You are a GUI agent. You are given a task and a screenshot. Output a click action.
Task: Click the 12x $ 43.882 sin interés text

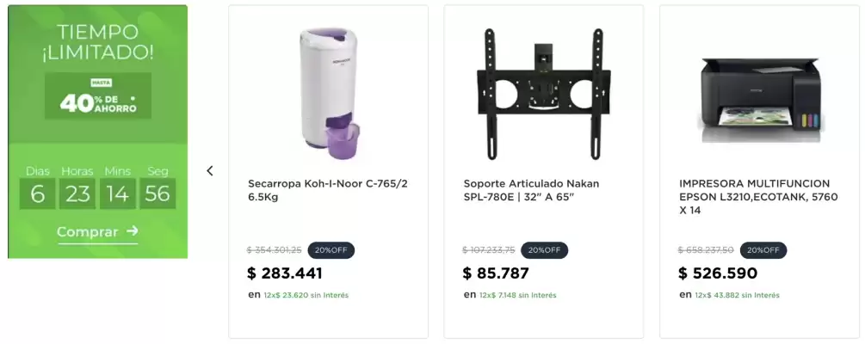click(x=737, y=296)
